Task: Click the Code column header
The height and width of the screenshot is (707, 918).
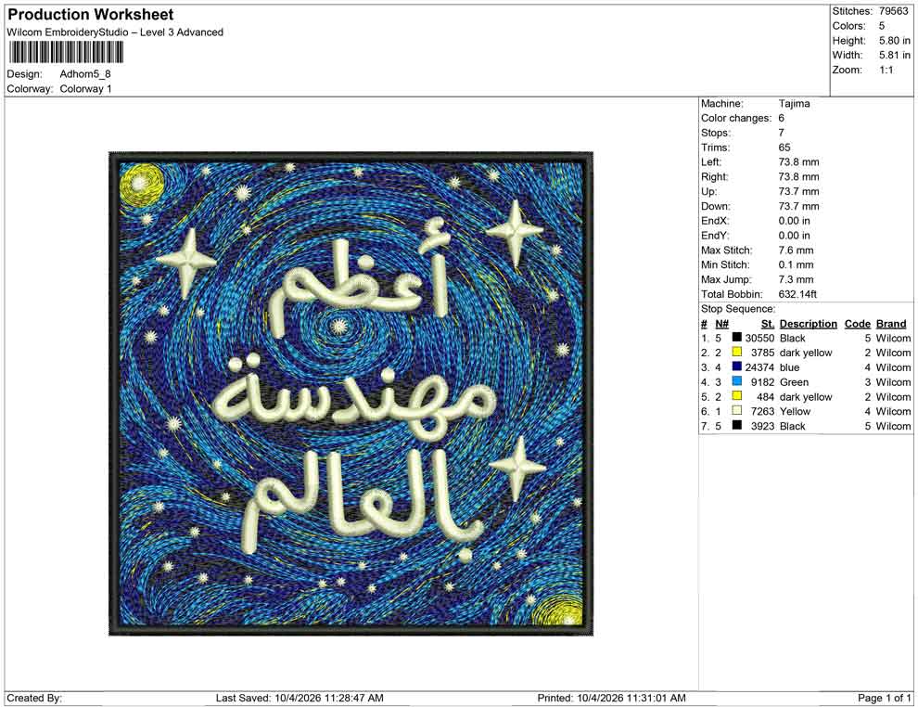Action: [858, 324]
